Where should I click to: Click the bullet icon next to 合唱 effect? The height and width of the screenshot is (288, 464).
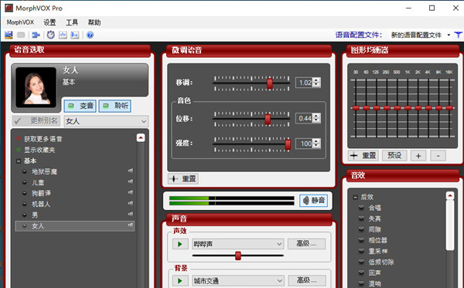(361, 208)
